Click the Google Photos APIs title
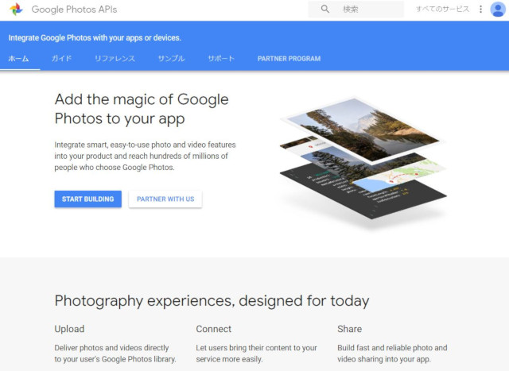Image resolution: width=509 pixels, height=371 pixels. point(74,10)
